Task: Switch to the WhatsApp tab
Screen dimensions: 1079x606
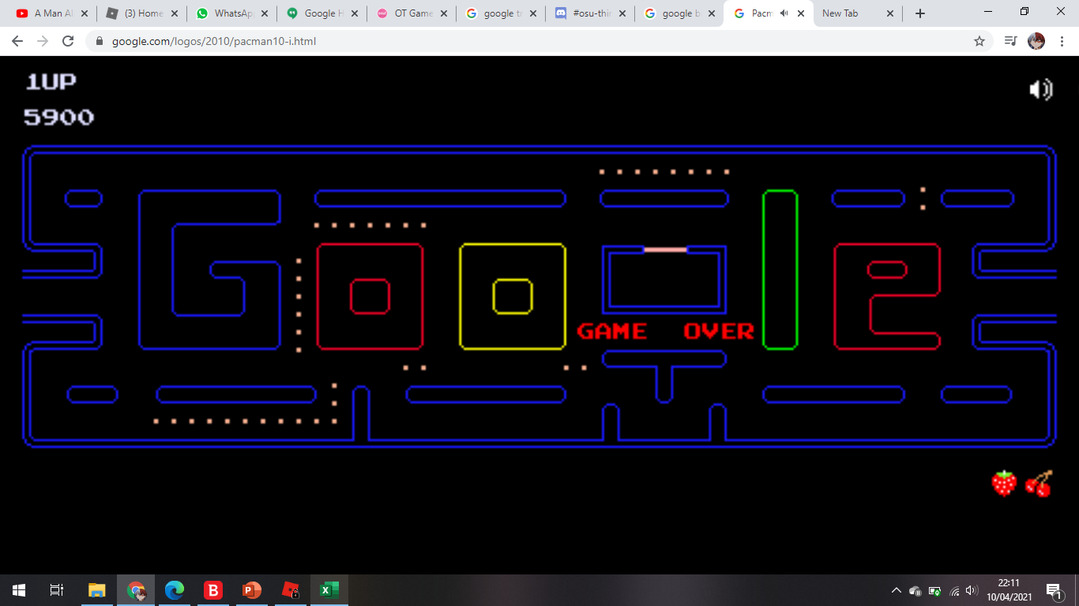Action: tap(233, 13)
